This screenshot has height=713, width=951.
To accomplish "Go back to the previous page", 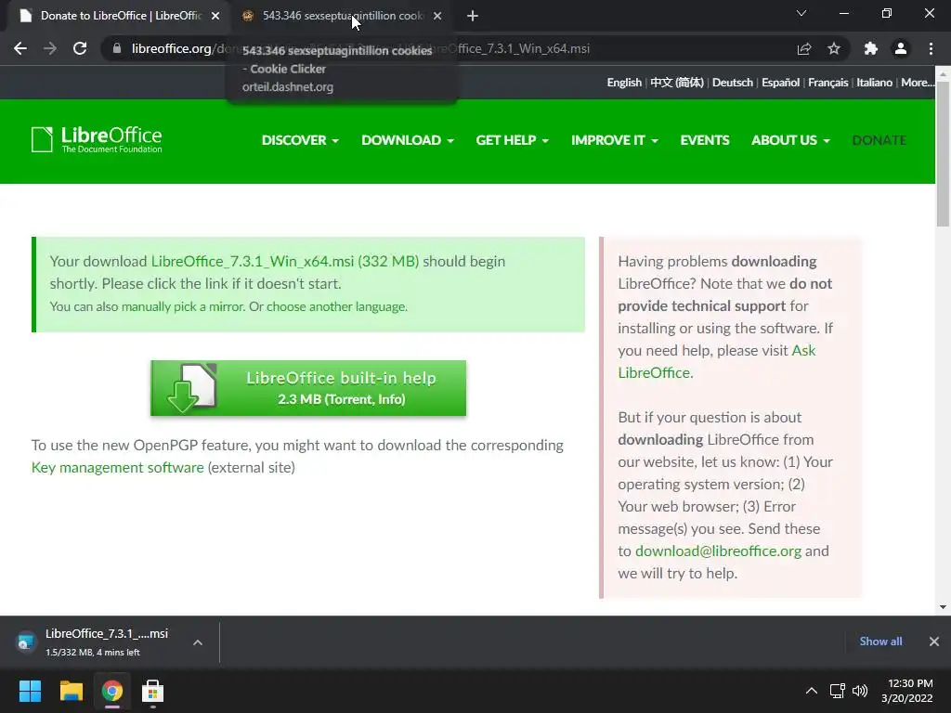I will 20,48.
